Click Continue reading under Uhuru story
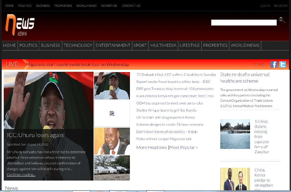The image size is (291, 192). [21, 174]
